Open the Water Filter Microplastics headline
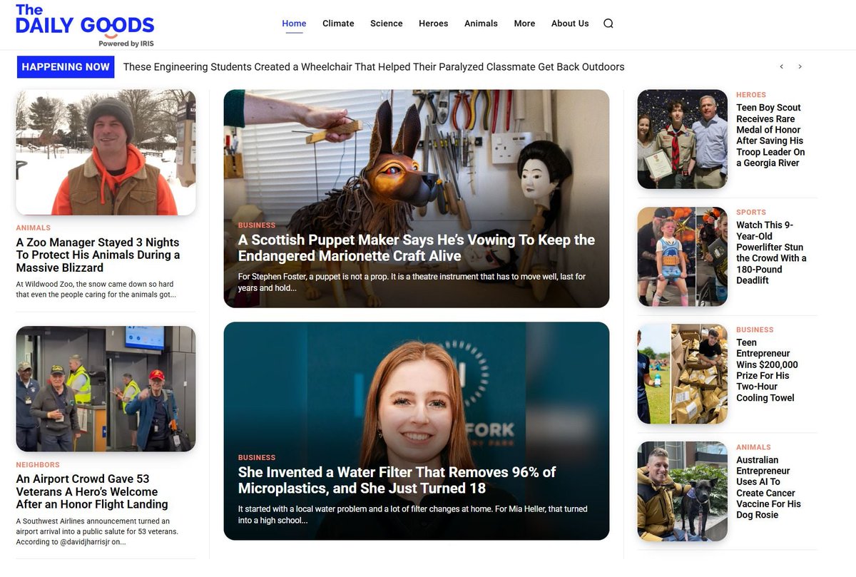 point(397,480)
